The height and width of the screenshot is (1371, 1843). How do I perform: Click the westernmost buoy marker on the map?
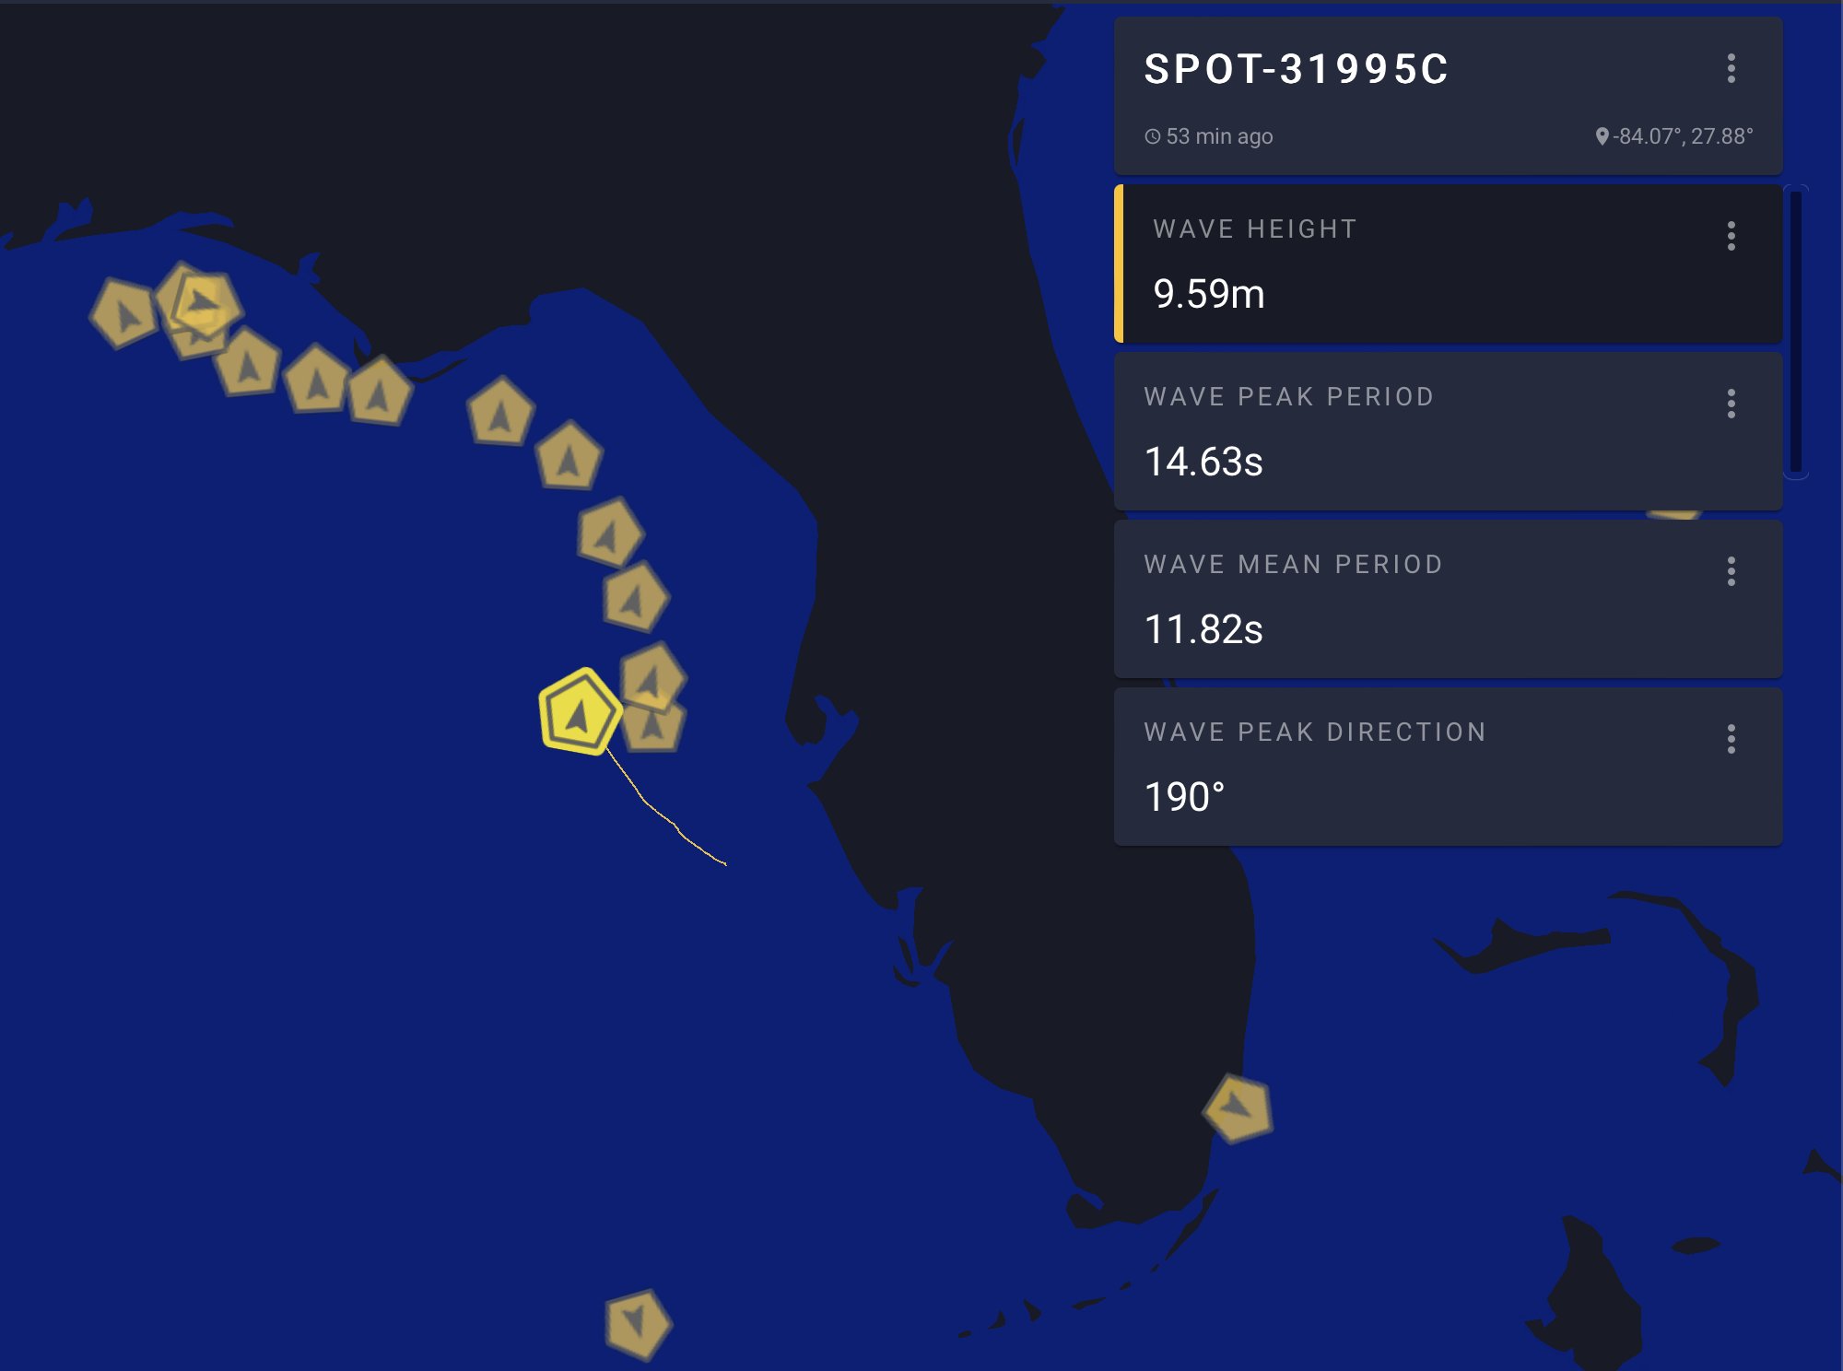pyautogui.click(x=123, y=313)
